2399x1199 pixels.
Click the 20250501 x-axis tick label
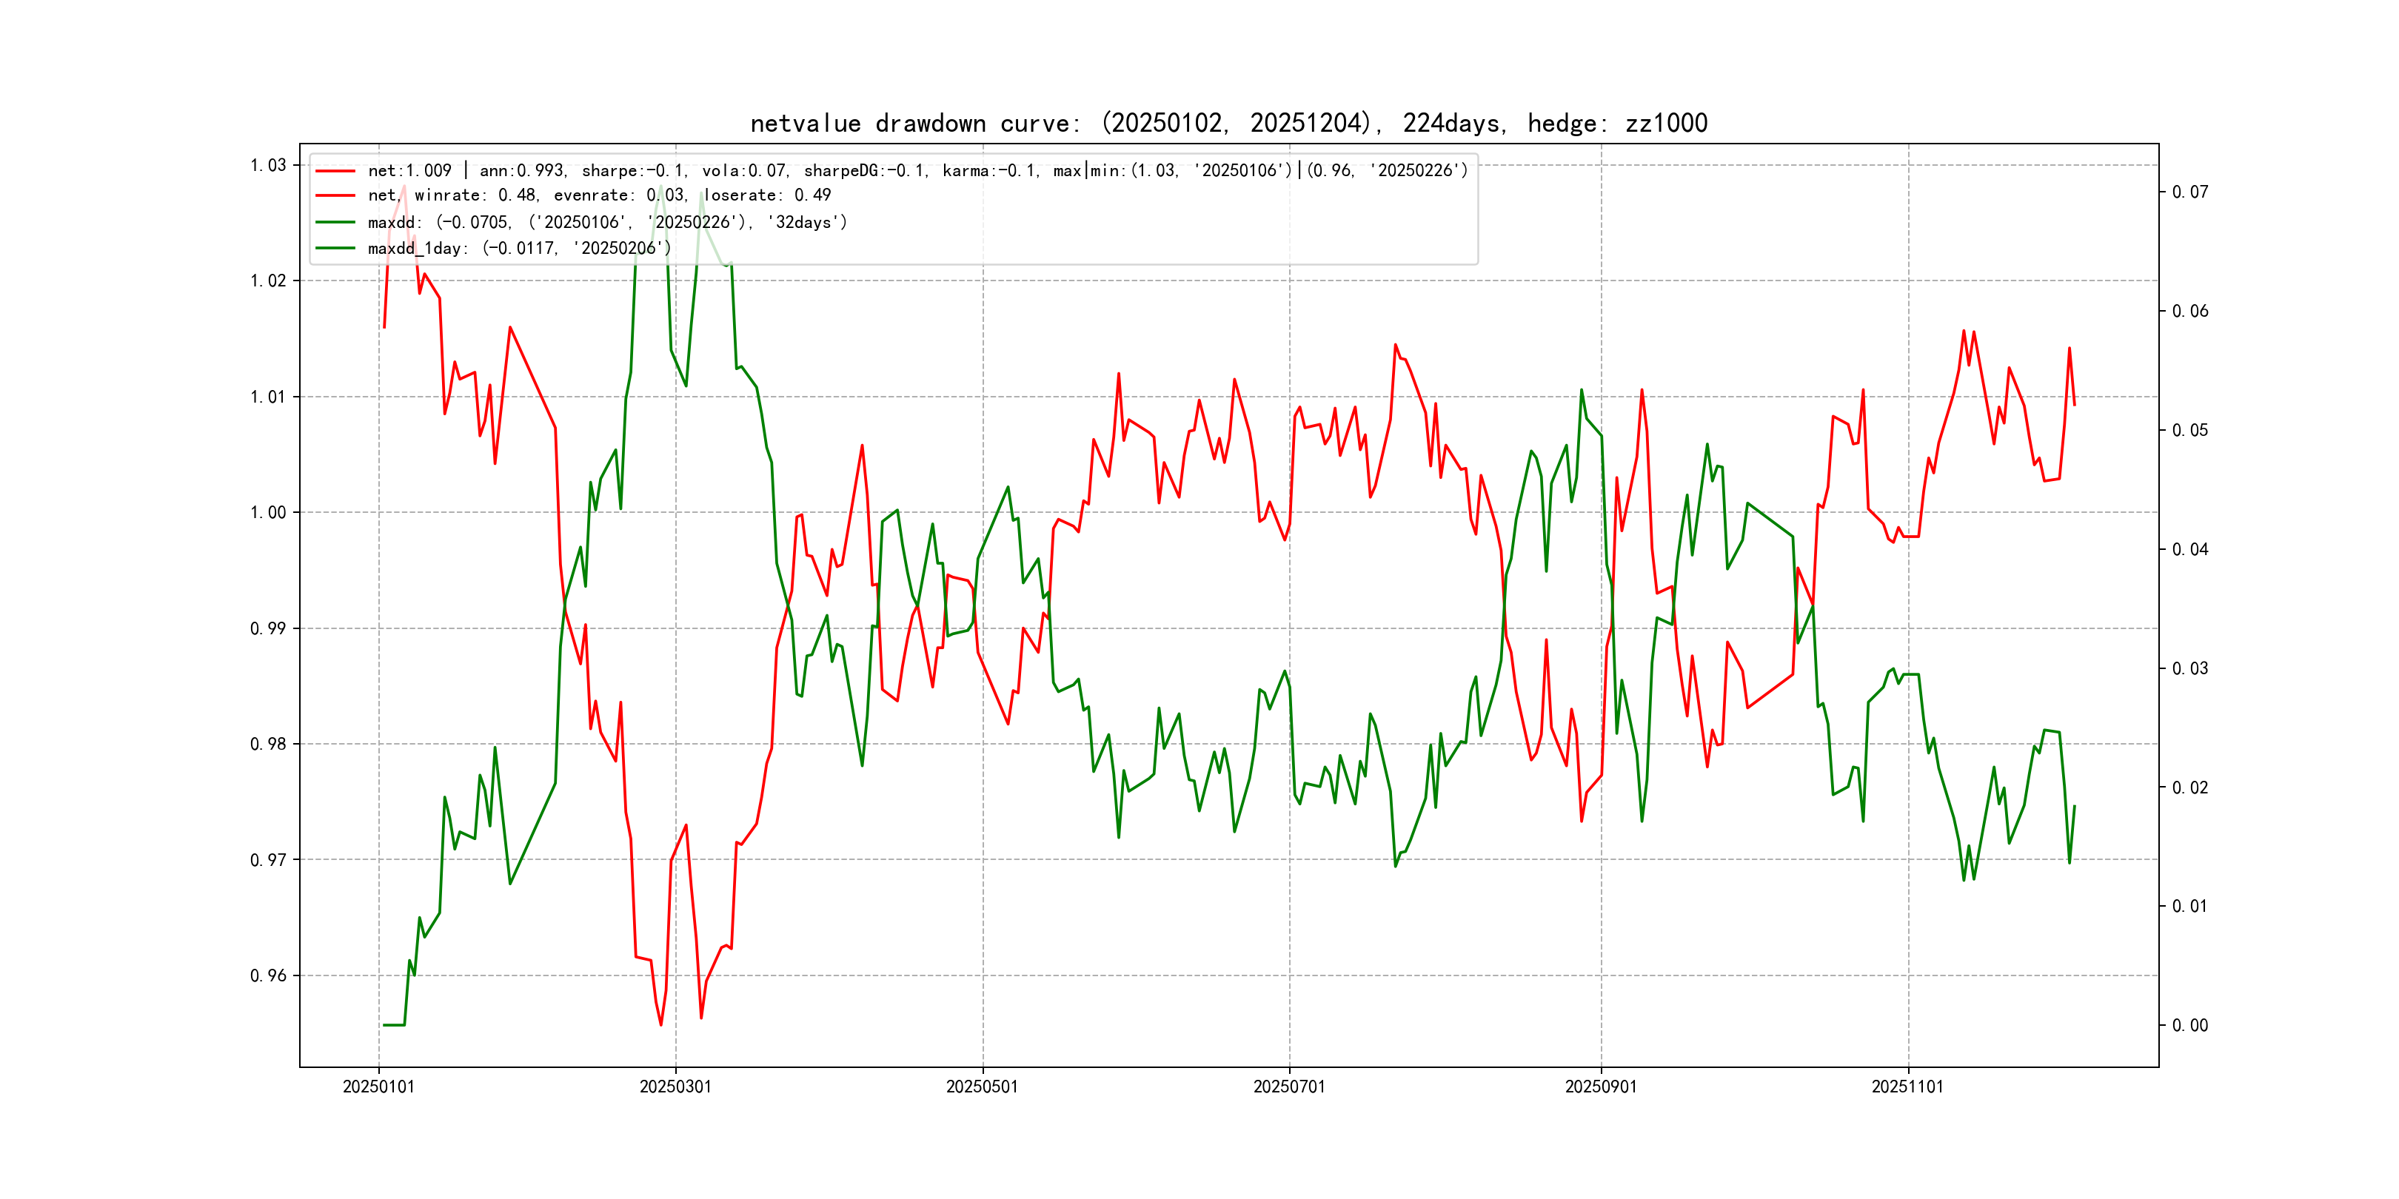pos(982,1087)
